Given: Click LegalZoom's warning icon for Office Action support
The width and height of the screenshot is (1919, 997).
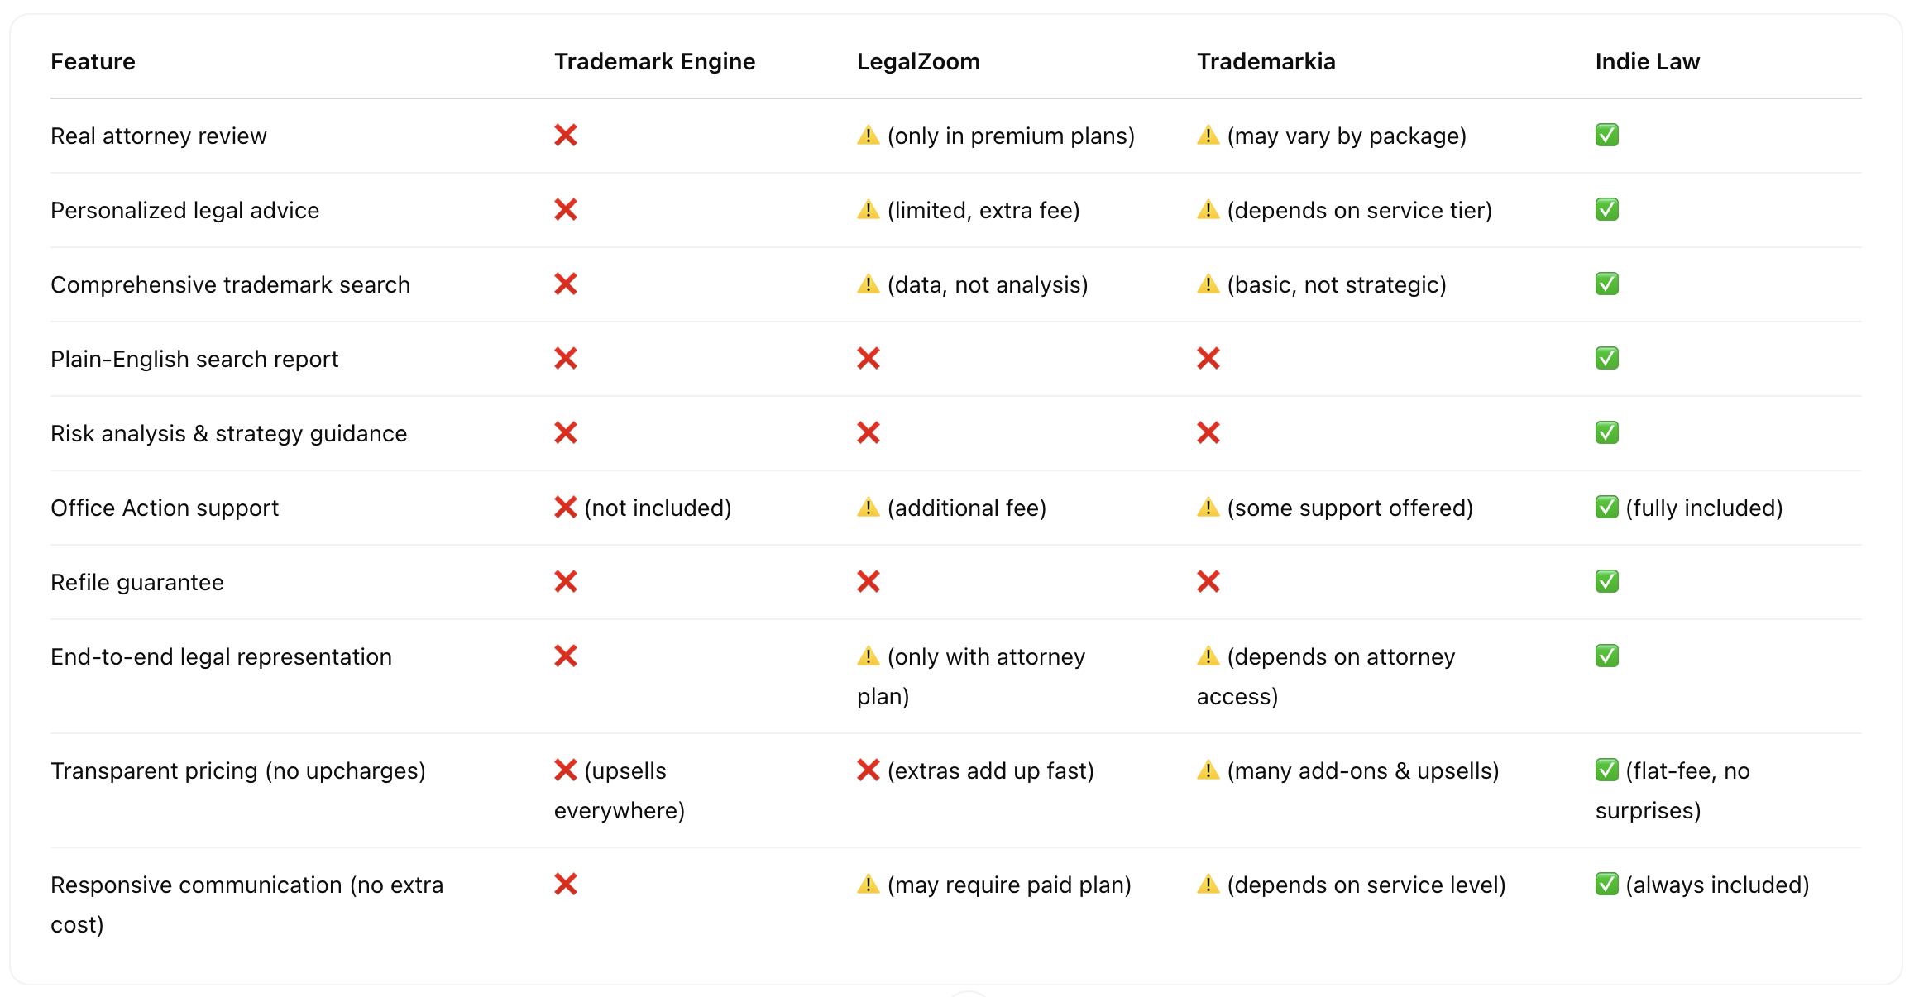Looking at the screenshot, I should pyautogui.click(x=868, y=507).
